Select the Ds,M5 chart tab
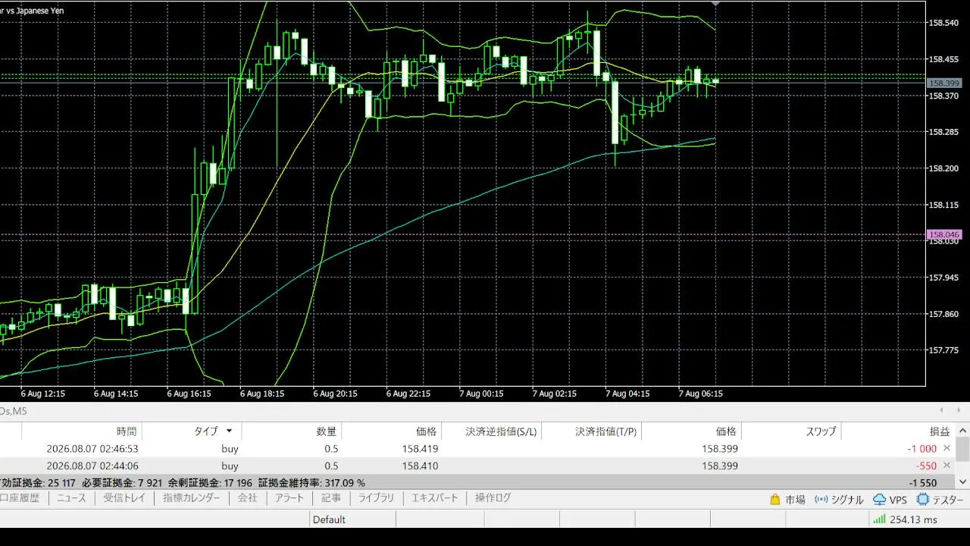970x546 pixels. pyautogui.click(x=14, y=410)
